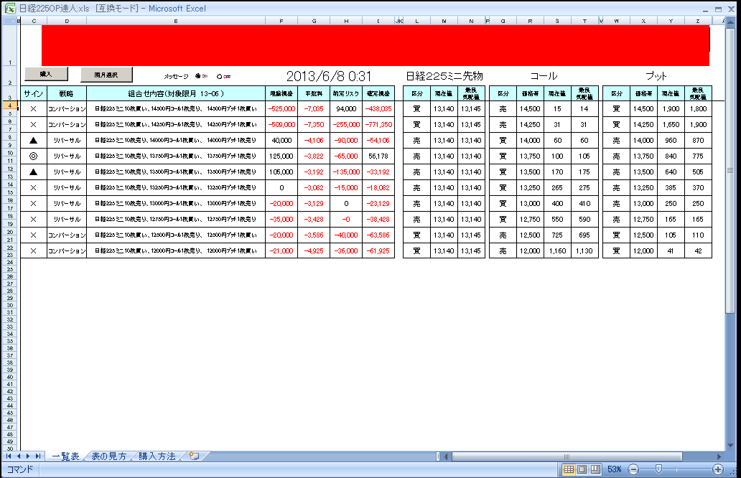Click the cell showing -525,000
Screen dimensions: 741x478
point(281,108)
